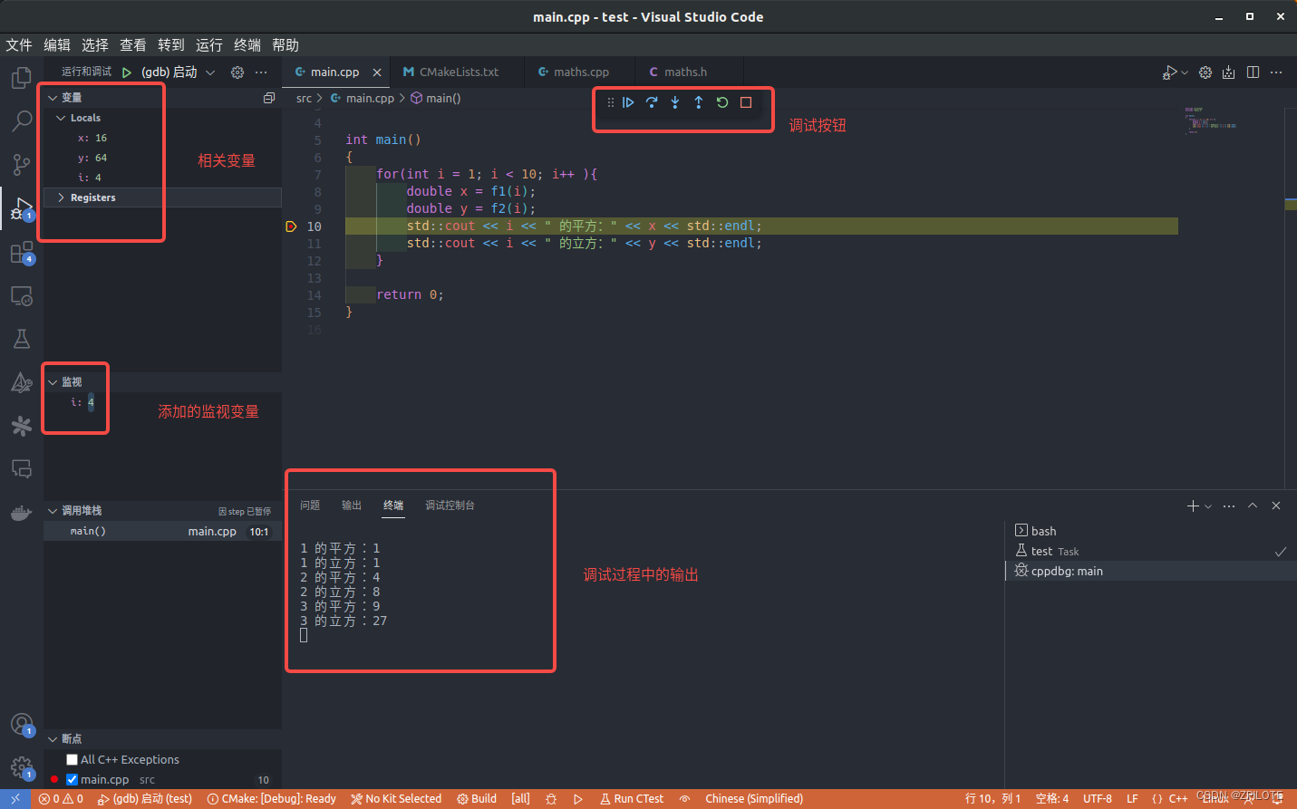Open the CMake view icon

click(22, 382)
